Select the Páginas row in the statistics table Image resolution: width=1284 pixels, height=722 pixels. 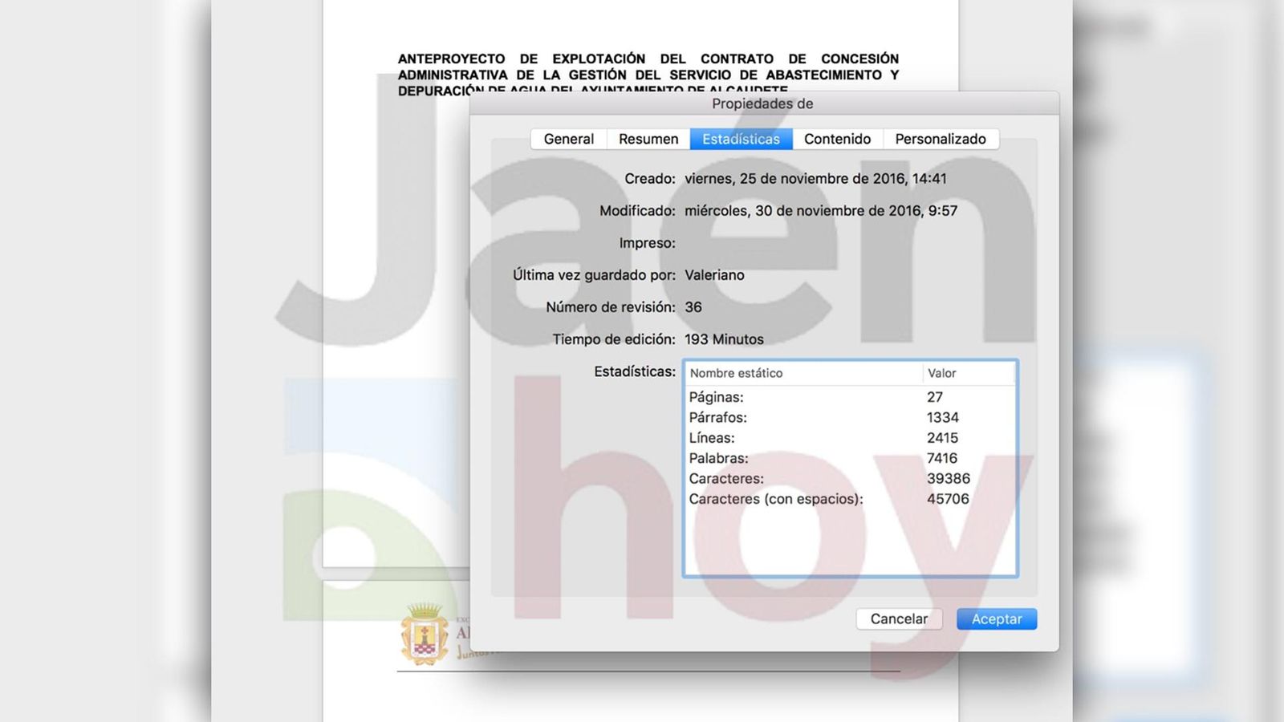762,396
